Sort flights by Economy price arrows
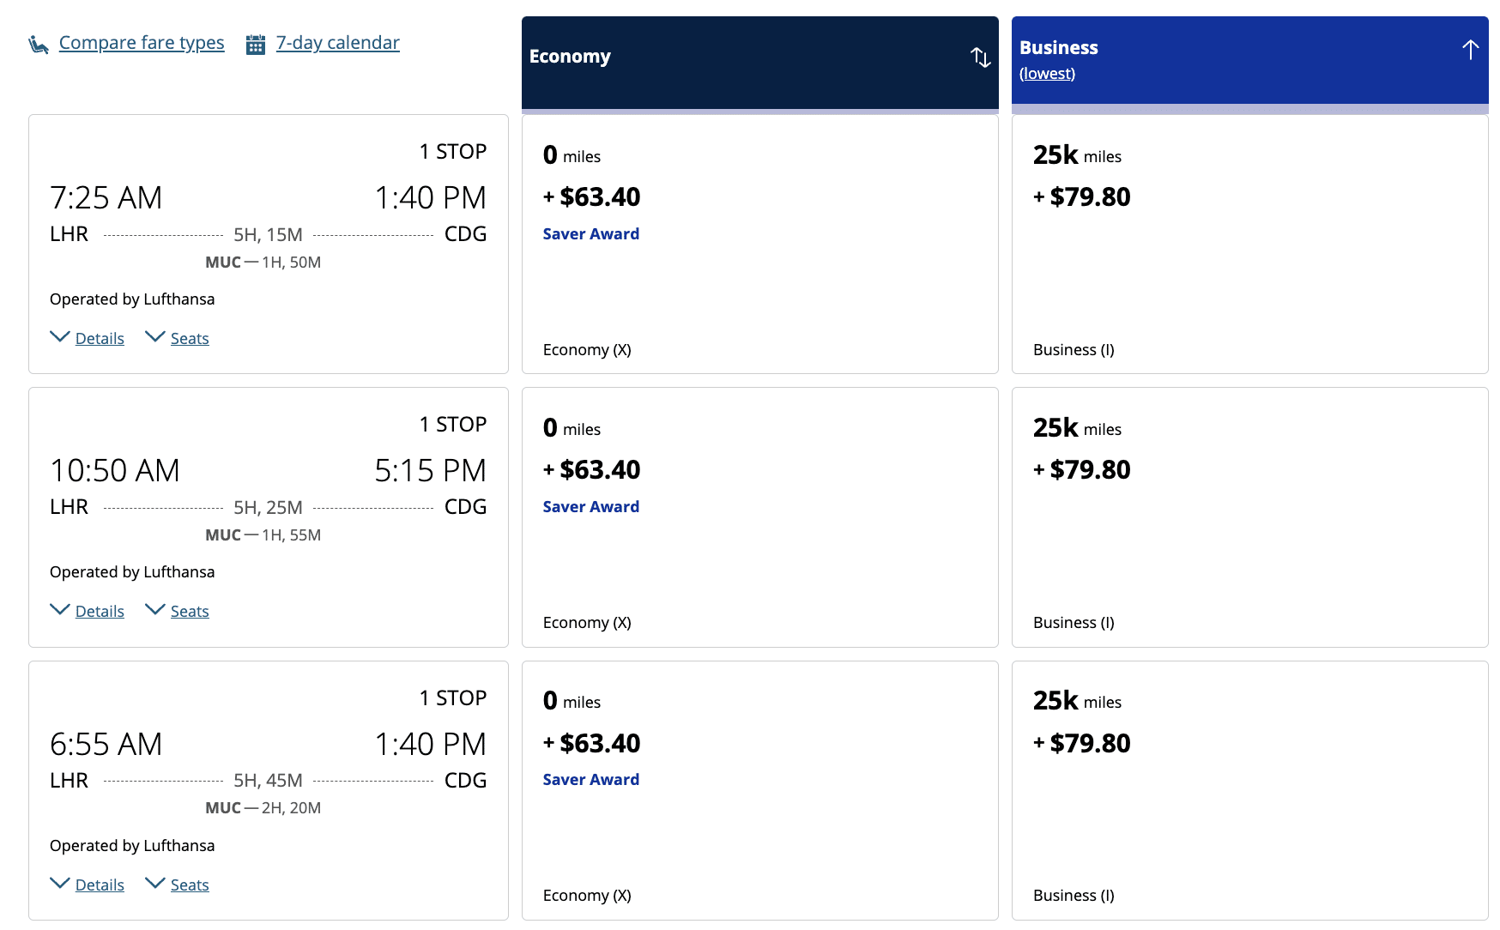 pyautogui.click(x=980, y=57)
